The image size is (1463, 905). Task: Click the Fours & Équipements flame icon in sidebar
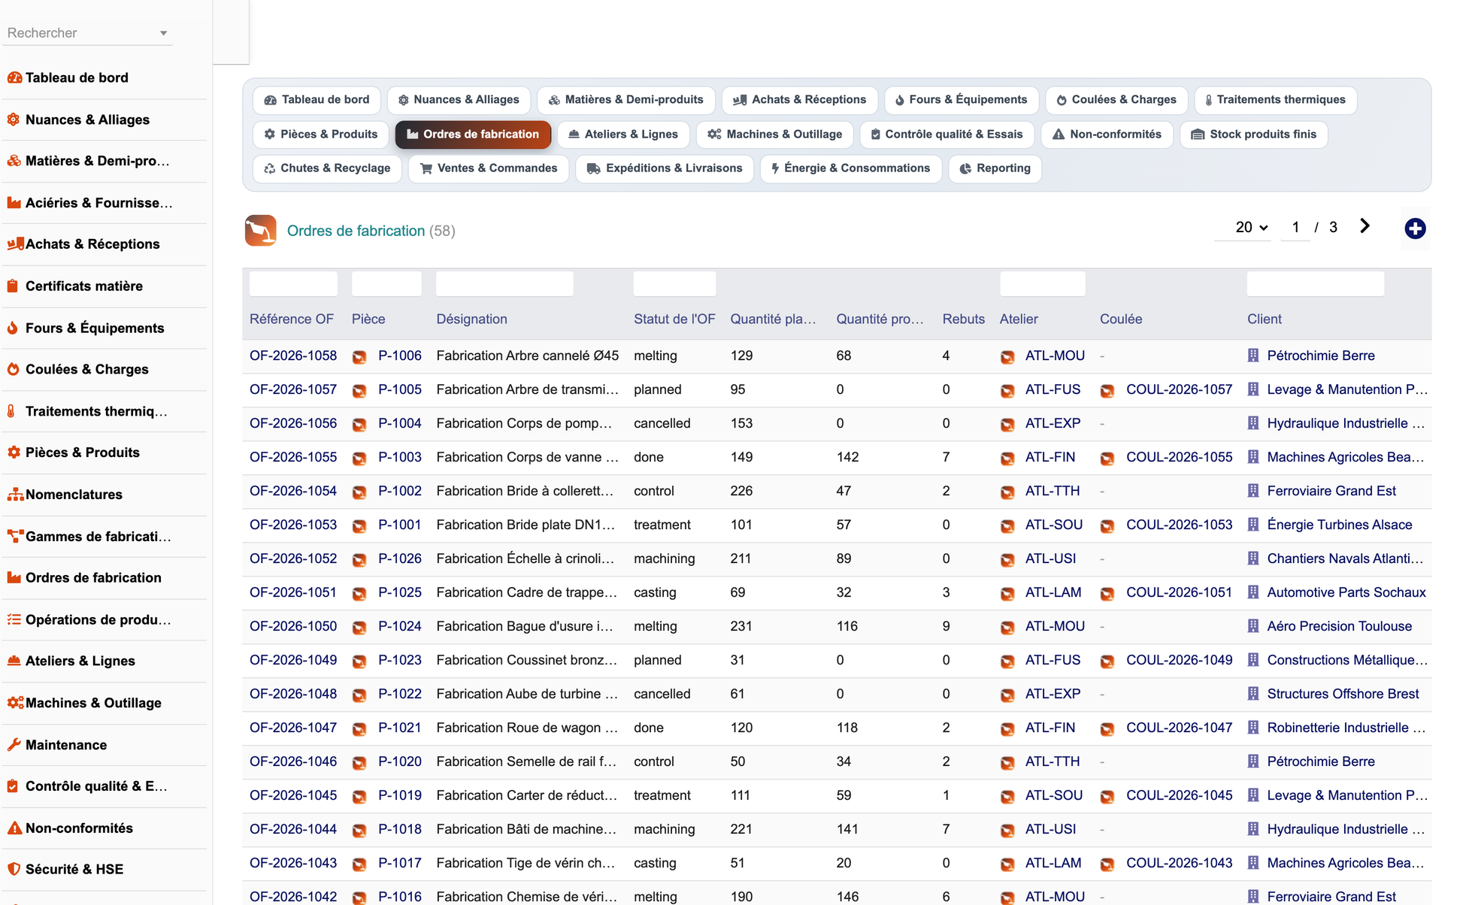(13, 328)
